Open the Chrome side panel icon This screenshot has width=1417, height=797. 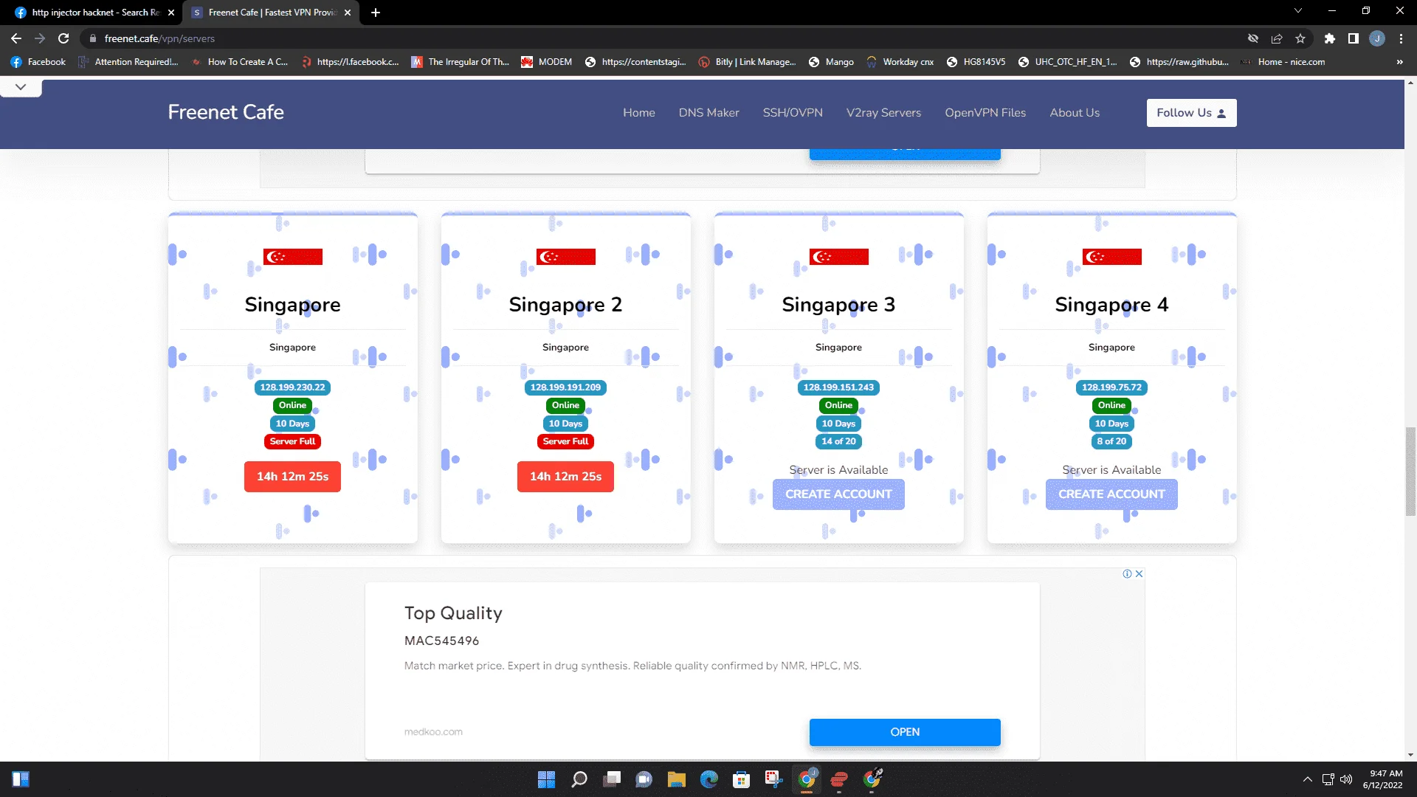1354,38
